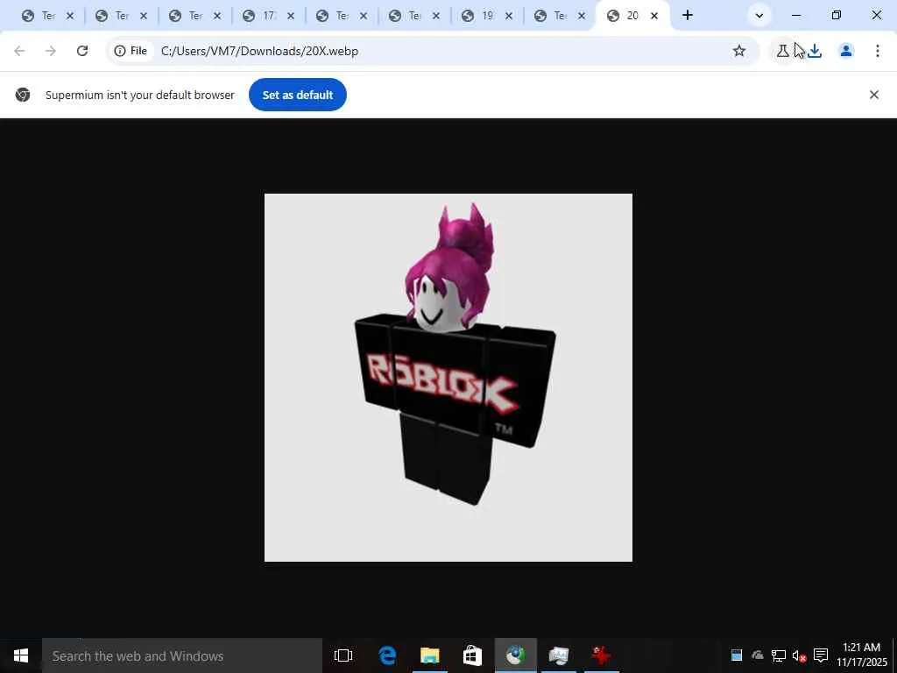Click the blue window tray icon
Viewport: 897px width, 673px height.
point(736,655)
